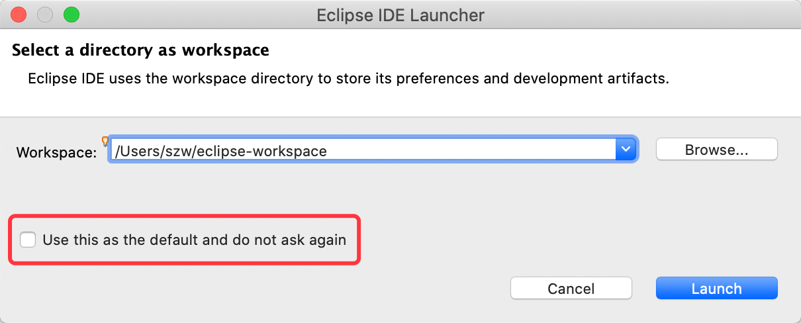Open the recent workspaces combo list

pos(626,150)
